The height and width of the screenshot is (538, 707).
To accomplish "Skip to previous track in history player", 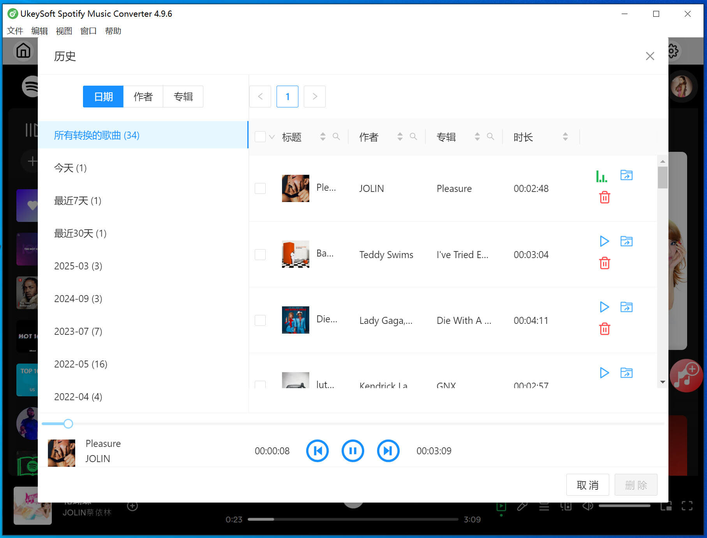I will [x=317, y=451].
